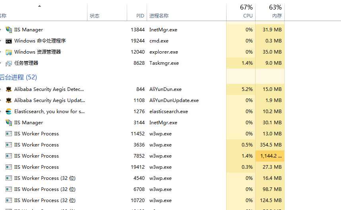This screenshot has width=341, height=210.
Task: Click the sort arrow above the name column
Action: click(x=39, y=6)
